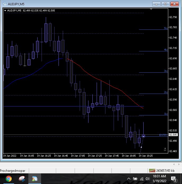Open Google Chrome from the taskbar
The image size is (182, 184).
[9, 179]
